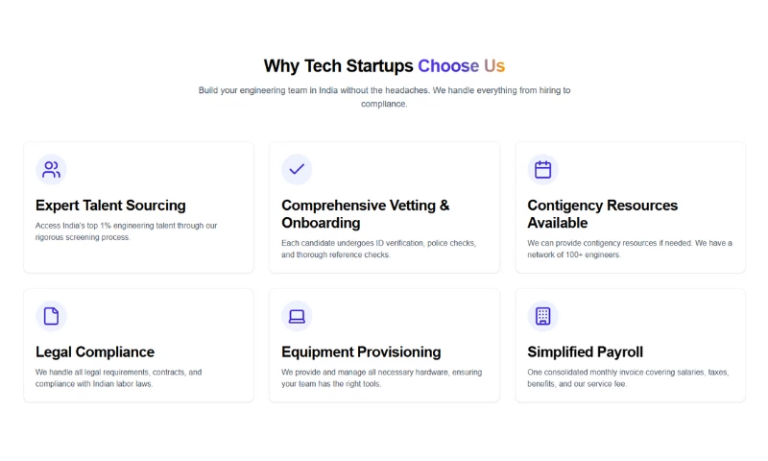Click the document icon above Legal Compliance
This screenshot has height=461, width=768.
(51, 316)
